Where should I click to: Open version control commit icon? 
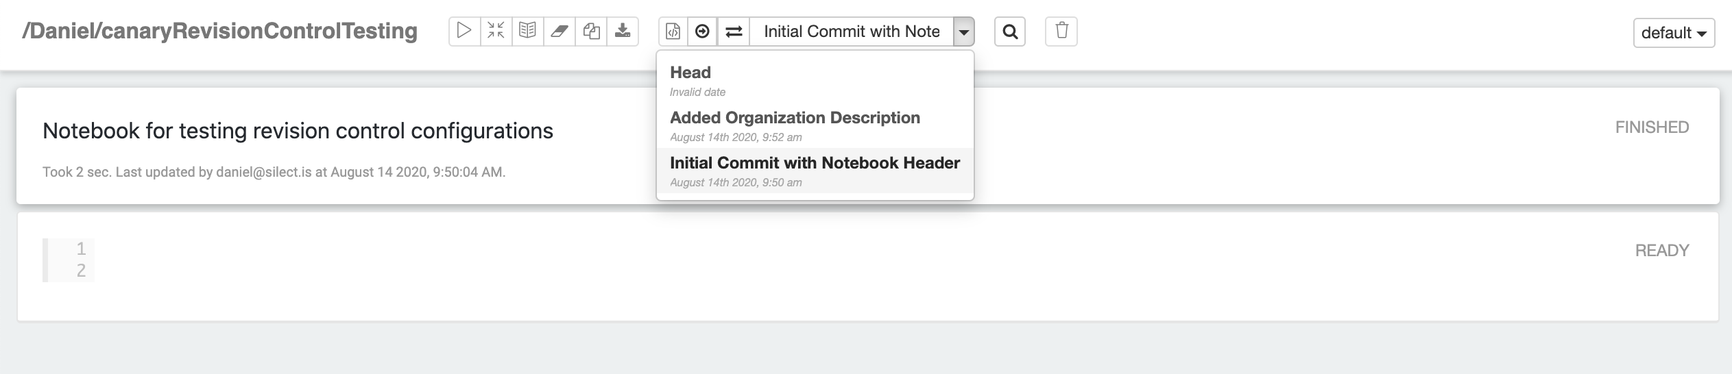[673, 32]
